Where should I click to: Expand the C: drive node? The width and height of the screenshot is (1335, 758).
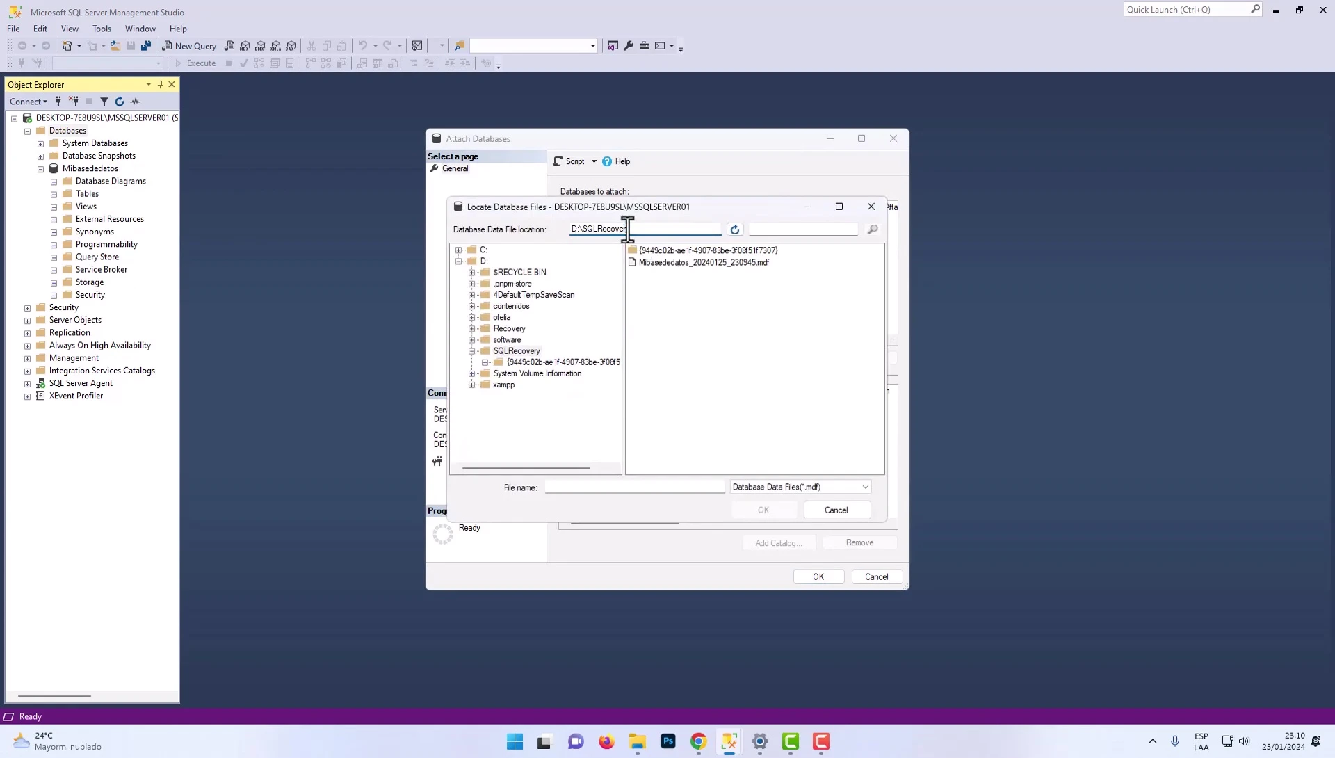point(458,250)
